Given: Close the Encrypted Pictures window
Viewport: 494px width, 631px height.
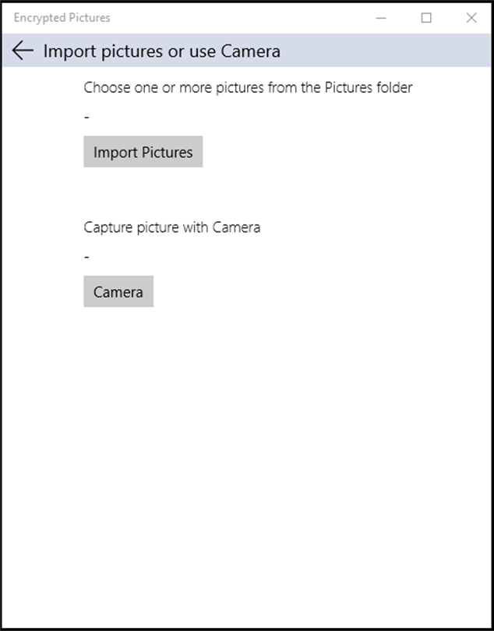Looking at the screenshot, I should 471,18.
